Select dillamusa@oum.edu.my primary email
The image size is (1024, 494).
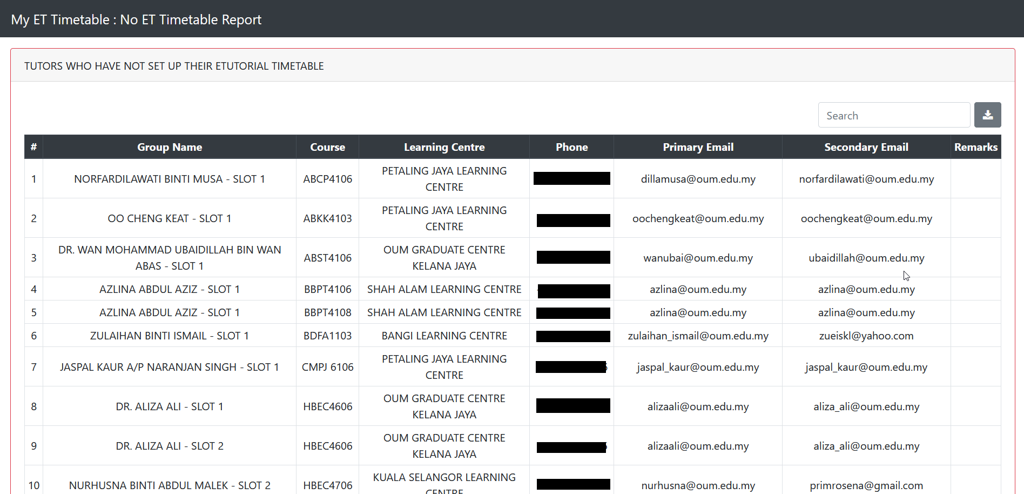click(x=698, y=179)
